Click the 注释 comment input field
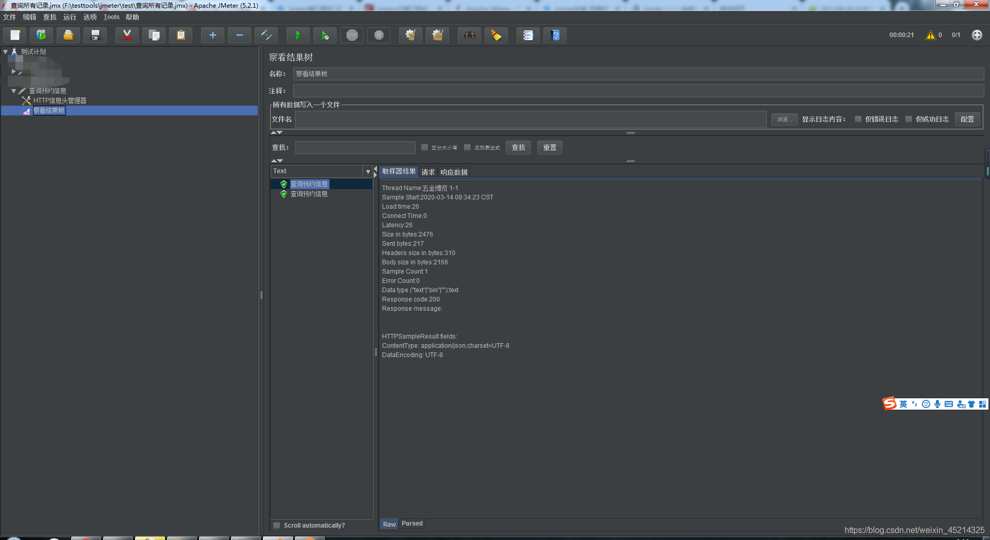This screenshot has width=990, height=540. pos(638,91)
